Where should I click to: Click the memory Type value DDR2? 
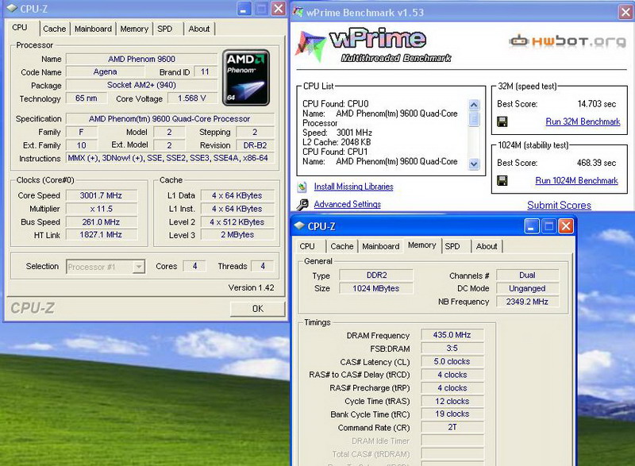click(x=376, y=275)
